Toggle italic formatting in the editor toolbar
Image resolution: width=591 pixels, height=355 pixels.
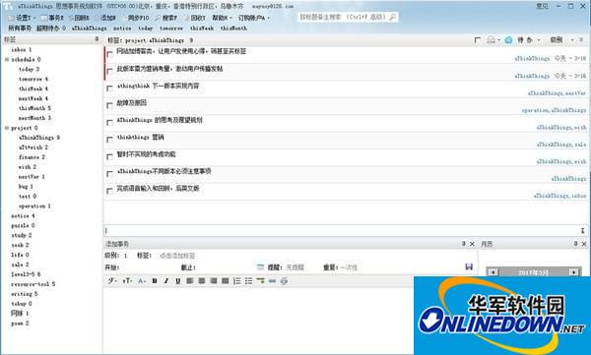point(166,281)
